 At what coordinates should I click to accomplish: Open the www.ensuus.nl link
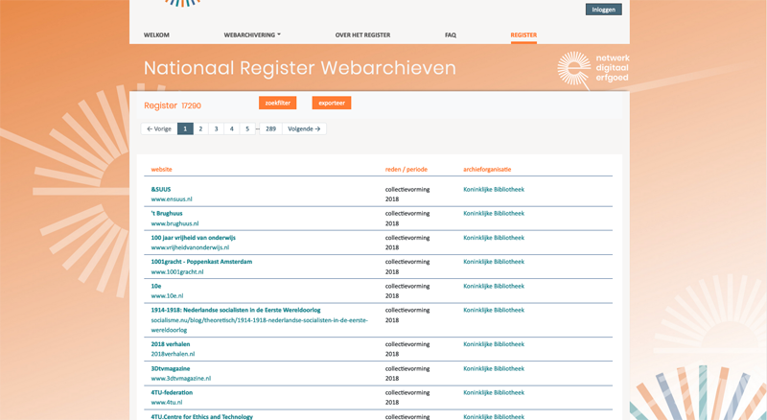pos(172,199)
